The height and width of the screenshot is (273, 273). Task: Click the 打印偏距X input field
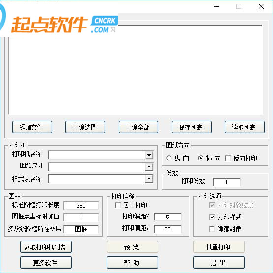coord(168,217)
